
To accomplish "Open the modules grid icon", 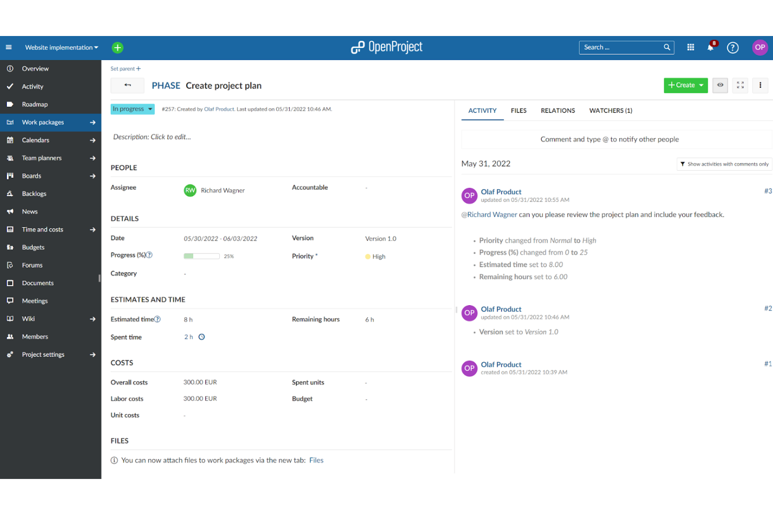I will point(690,47).
